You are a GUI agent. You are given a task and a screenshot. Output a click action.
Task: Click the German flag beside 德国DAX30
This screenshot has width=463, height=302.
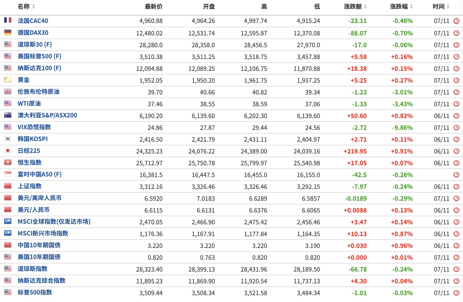click(x=8, y=32)
